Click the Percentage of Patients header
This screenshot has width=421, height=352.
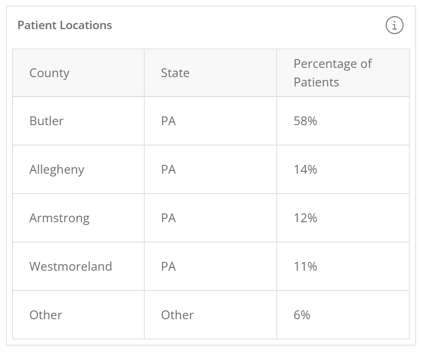333,73
